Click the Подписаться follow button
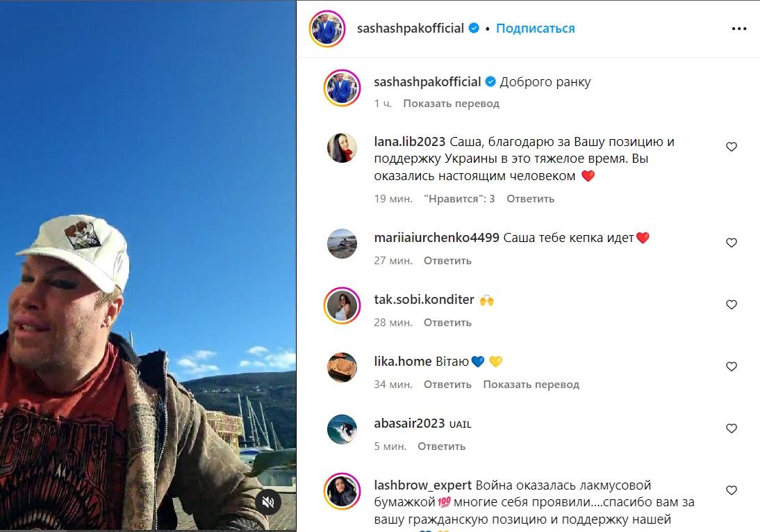This screenshot has width=760, height=532. (535, 29)
